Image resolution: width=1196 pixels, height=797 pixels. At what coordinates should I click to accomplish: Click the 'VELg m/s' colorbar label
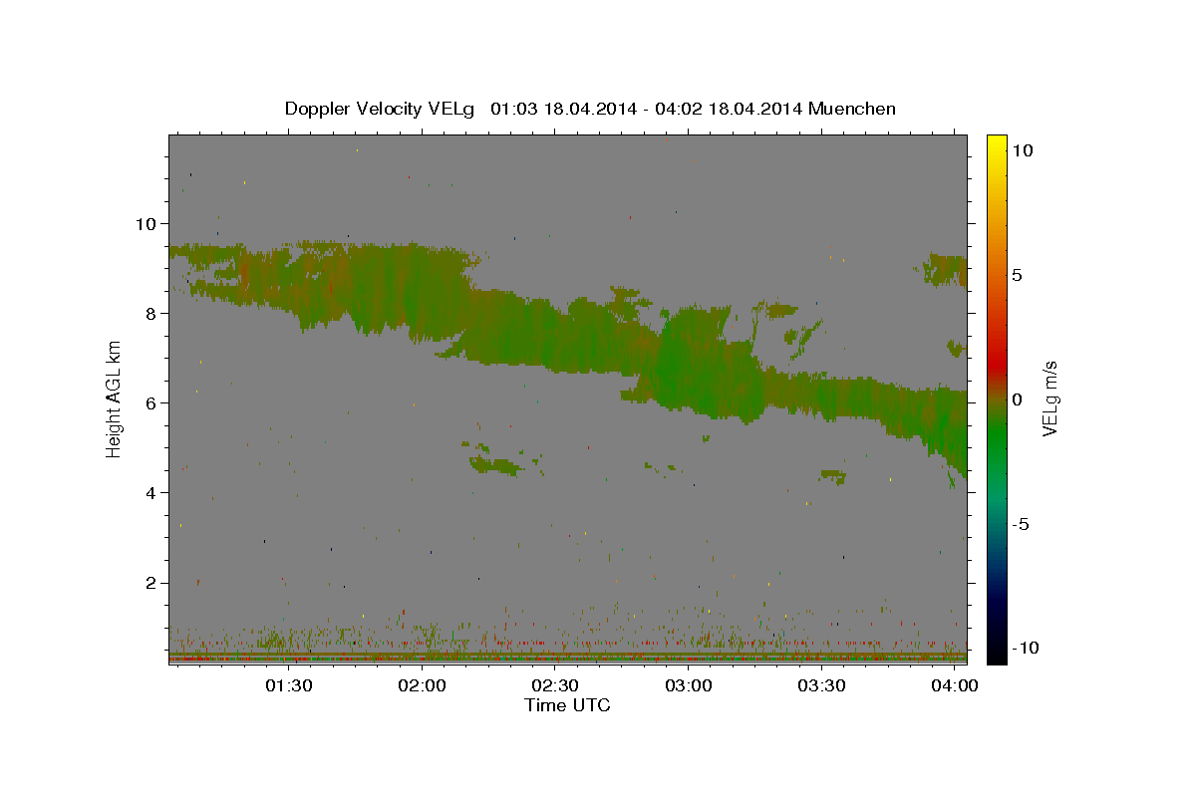[x=1049, y=399]
